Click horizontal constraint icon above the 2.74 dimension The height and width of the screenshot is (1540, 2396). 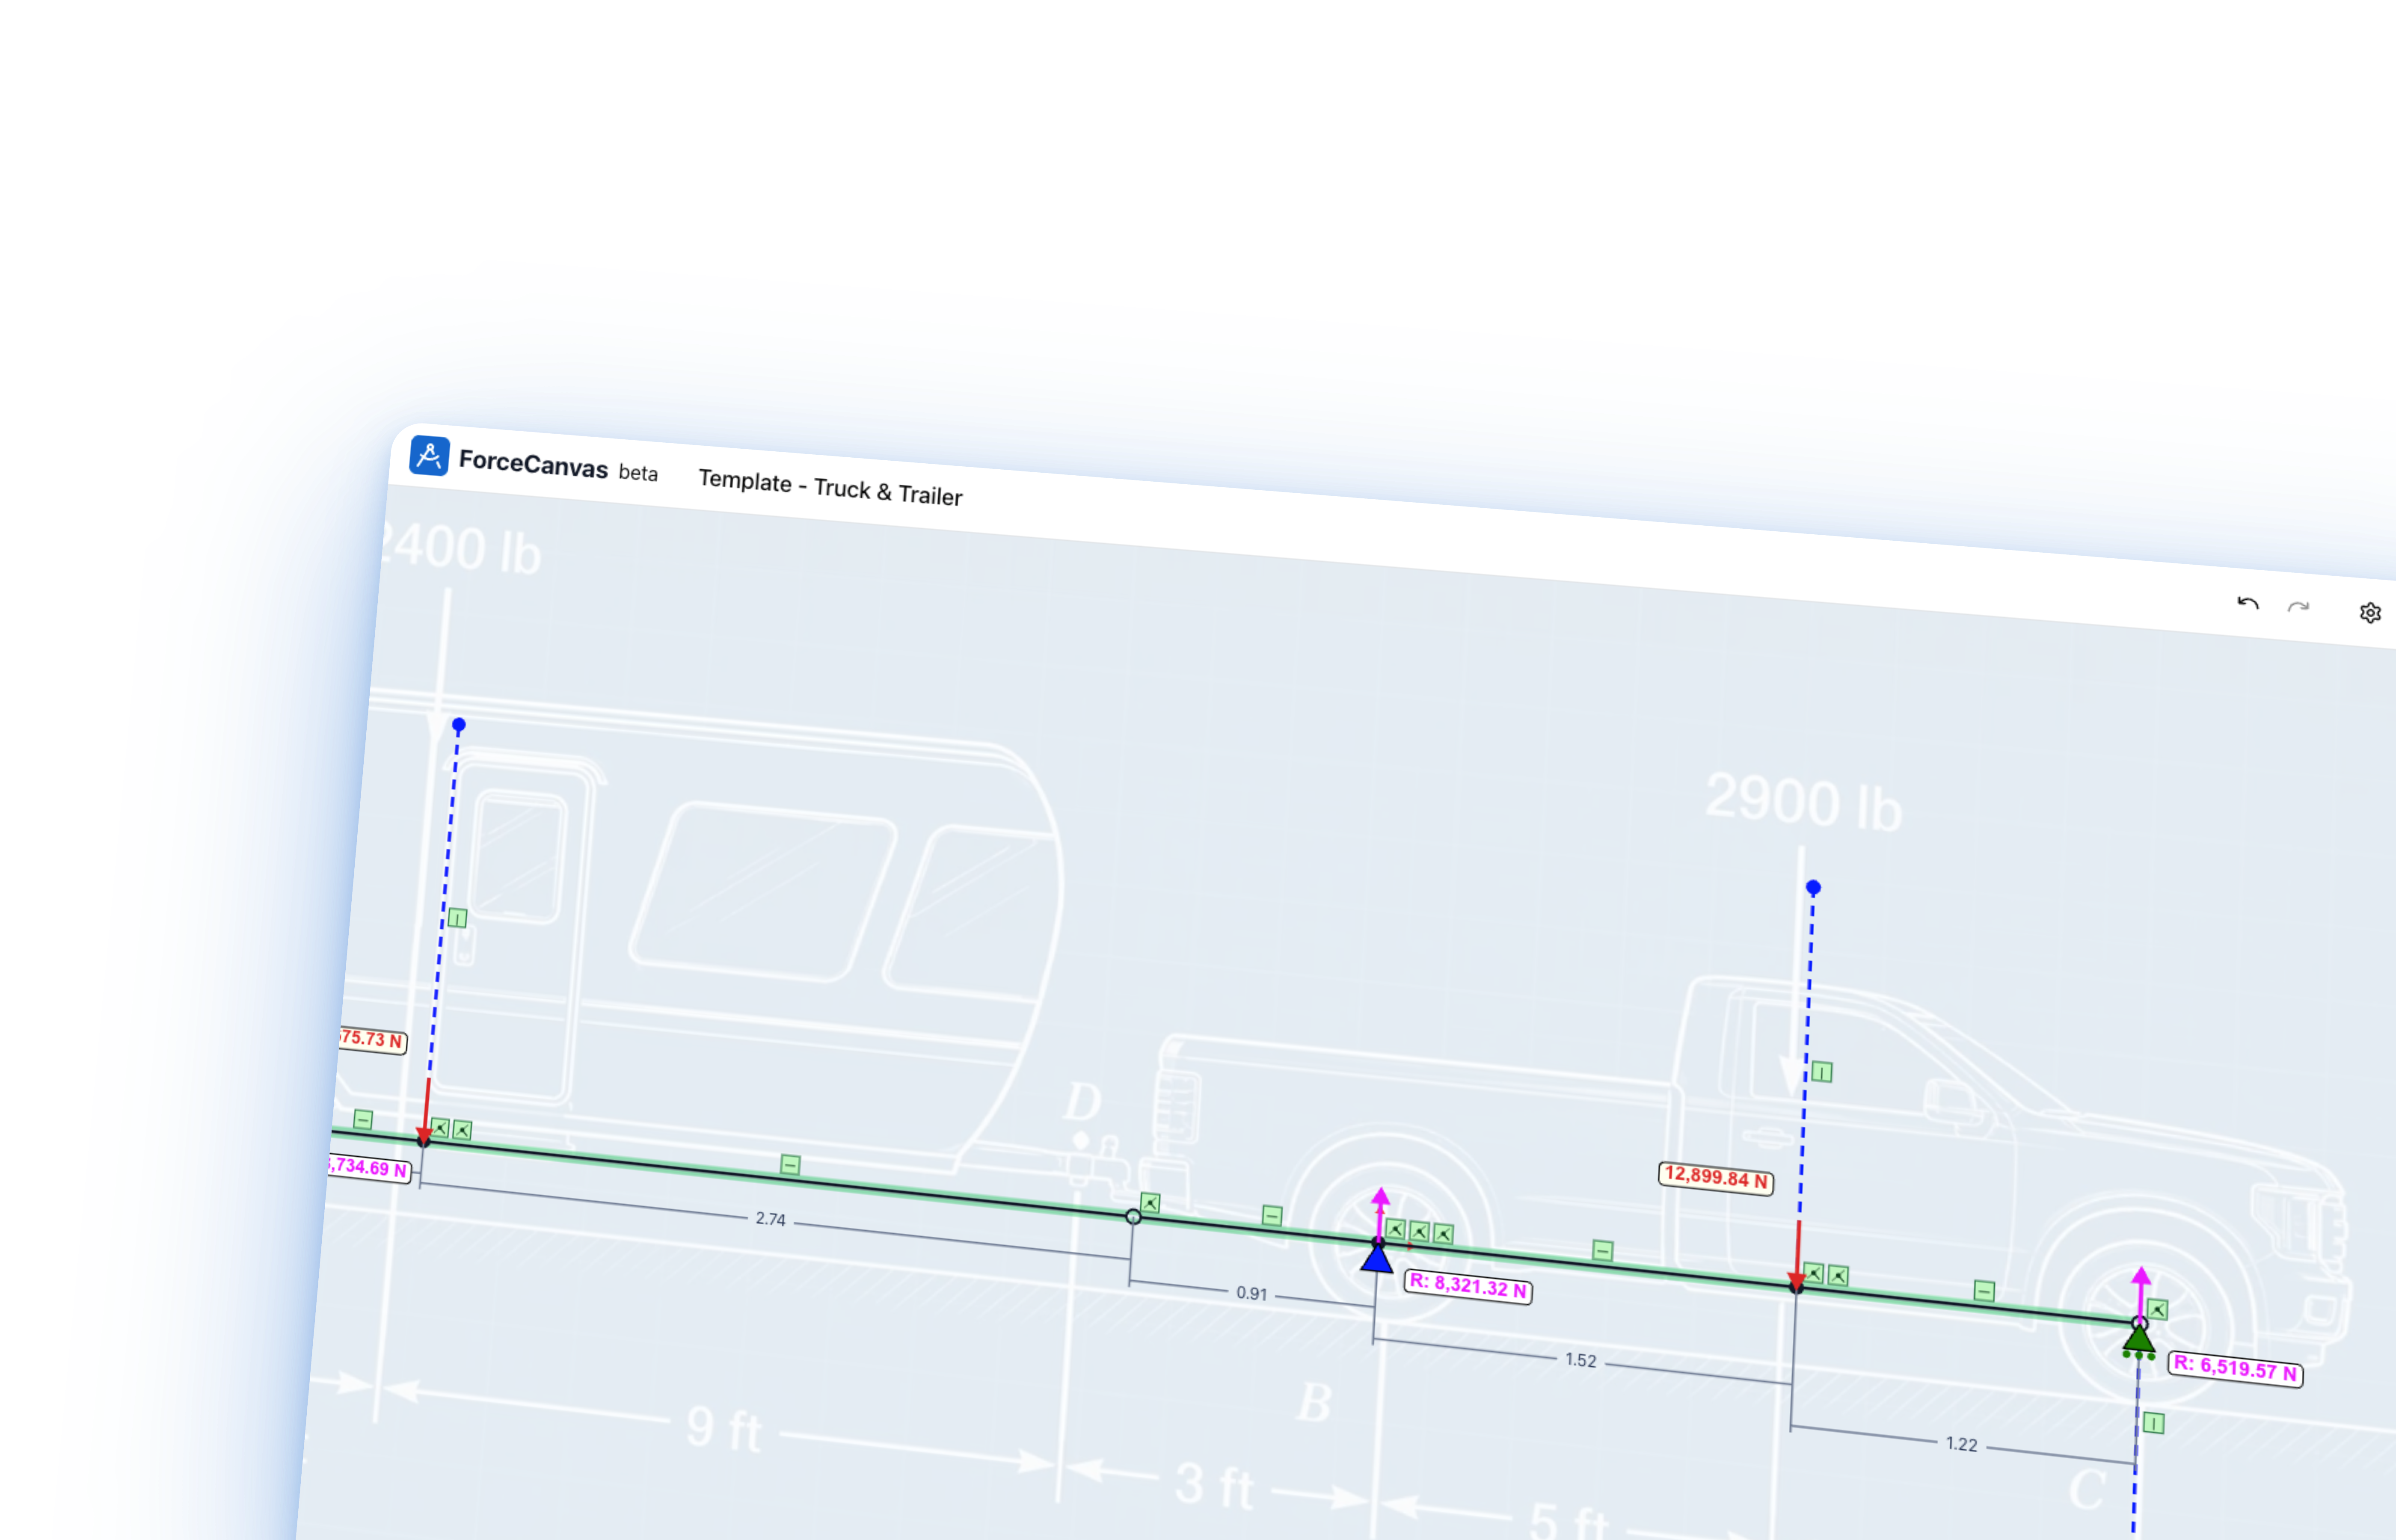tap(790, 1164)
